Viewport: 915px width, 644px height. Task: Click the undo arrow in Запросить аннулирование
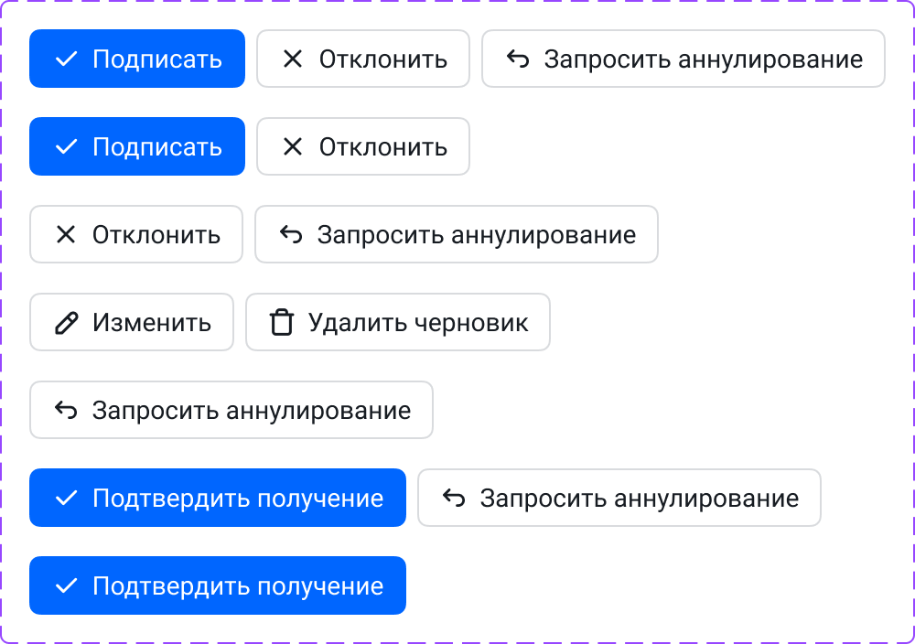pos(519,59)
